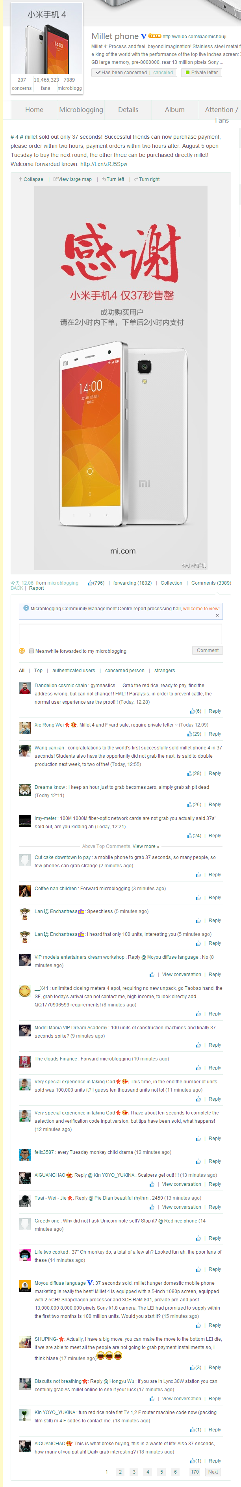The width and height of the screenshot is (241, 1487).
Task: Go to the Next comments page
Action: tap(213, 1472)
